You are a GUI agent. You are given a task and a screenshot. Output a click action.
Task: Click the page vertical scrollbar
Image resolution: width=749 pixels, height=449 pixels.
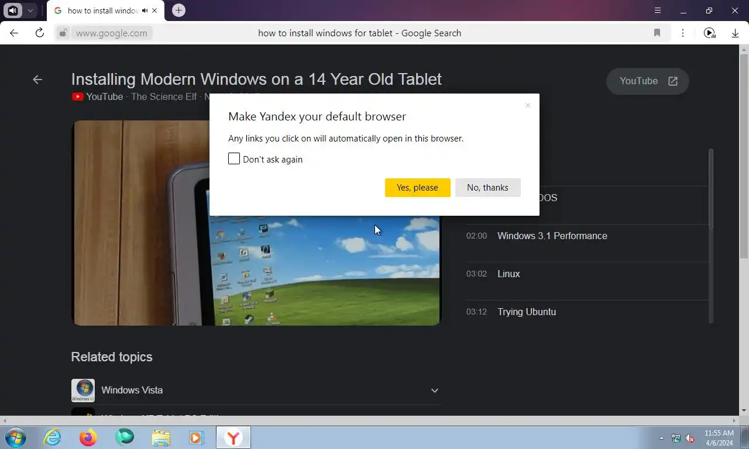(x=744, y=156)
